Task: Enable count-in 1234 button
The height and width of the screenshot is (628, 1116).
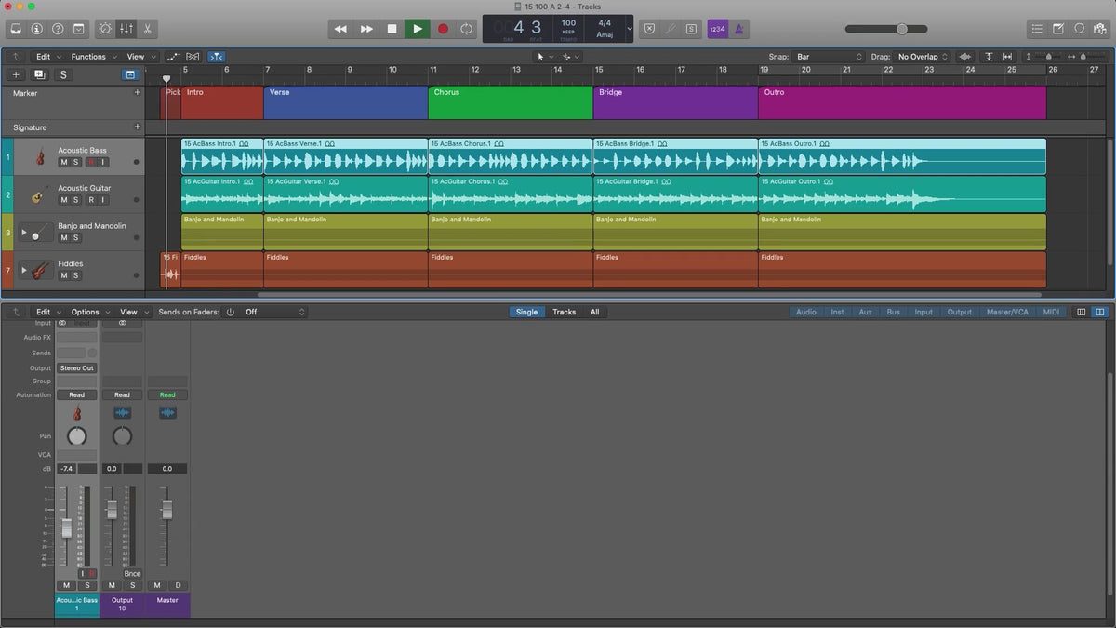Action: point(717,29)
